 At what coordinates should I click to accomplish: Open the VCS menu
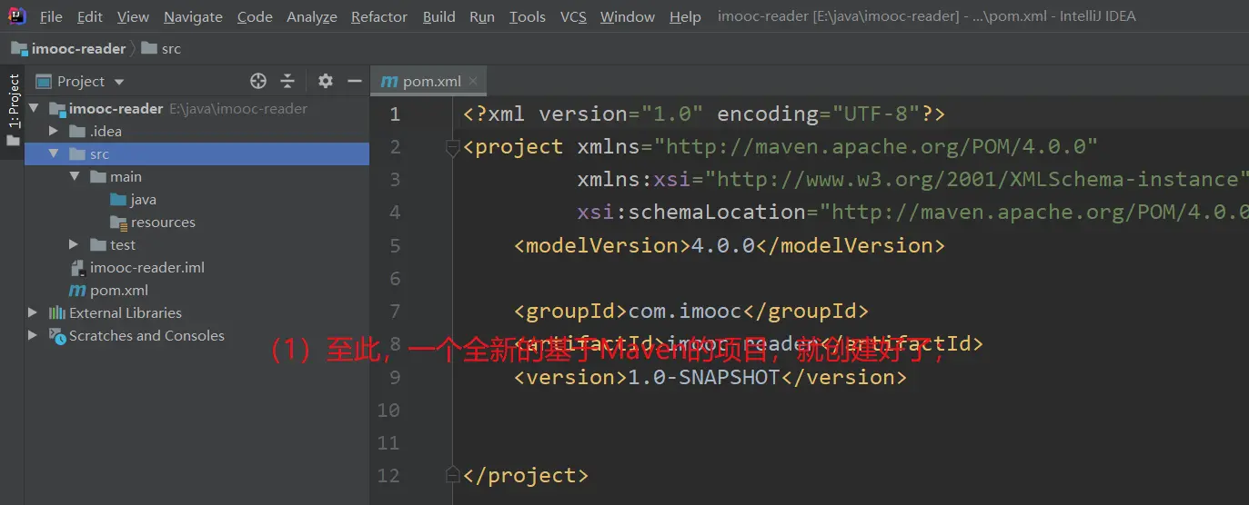(573, 16)
